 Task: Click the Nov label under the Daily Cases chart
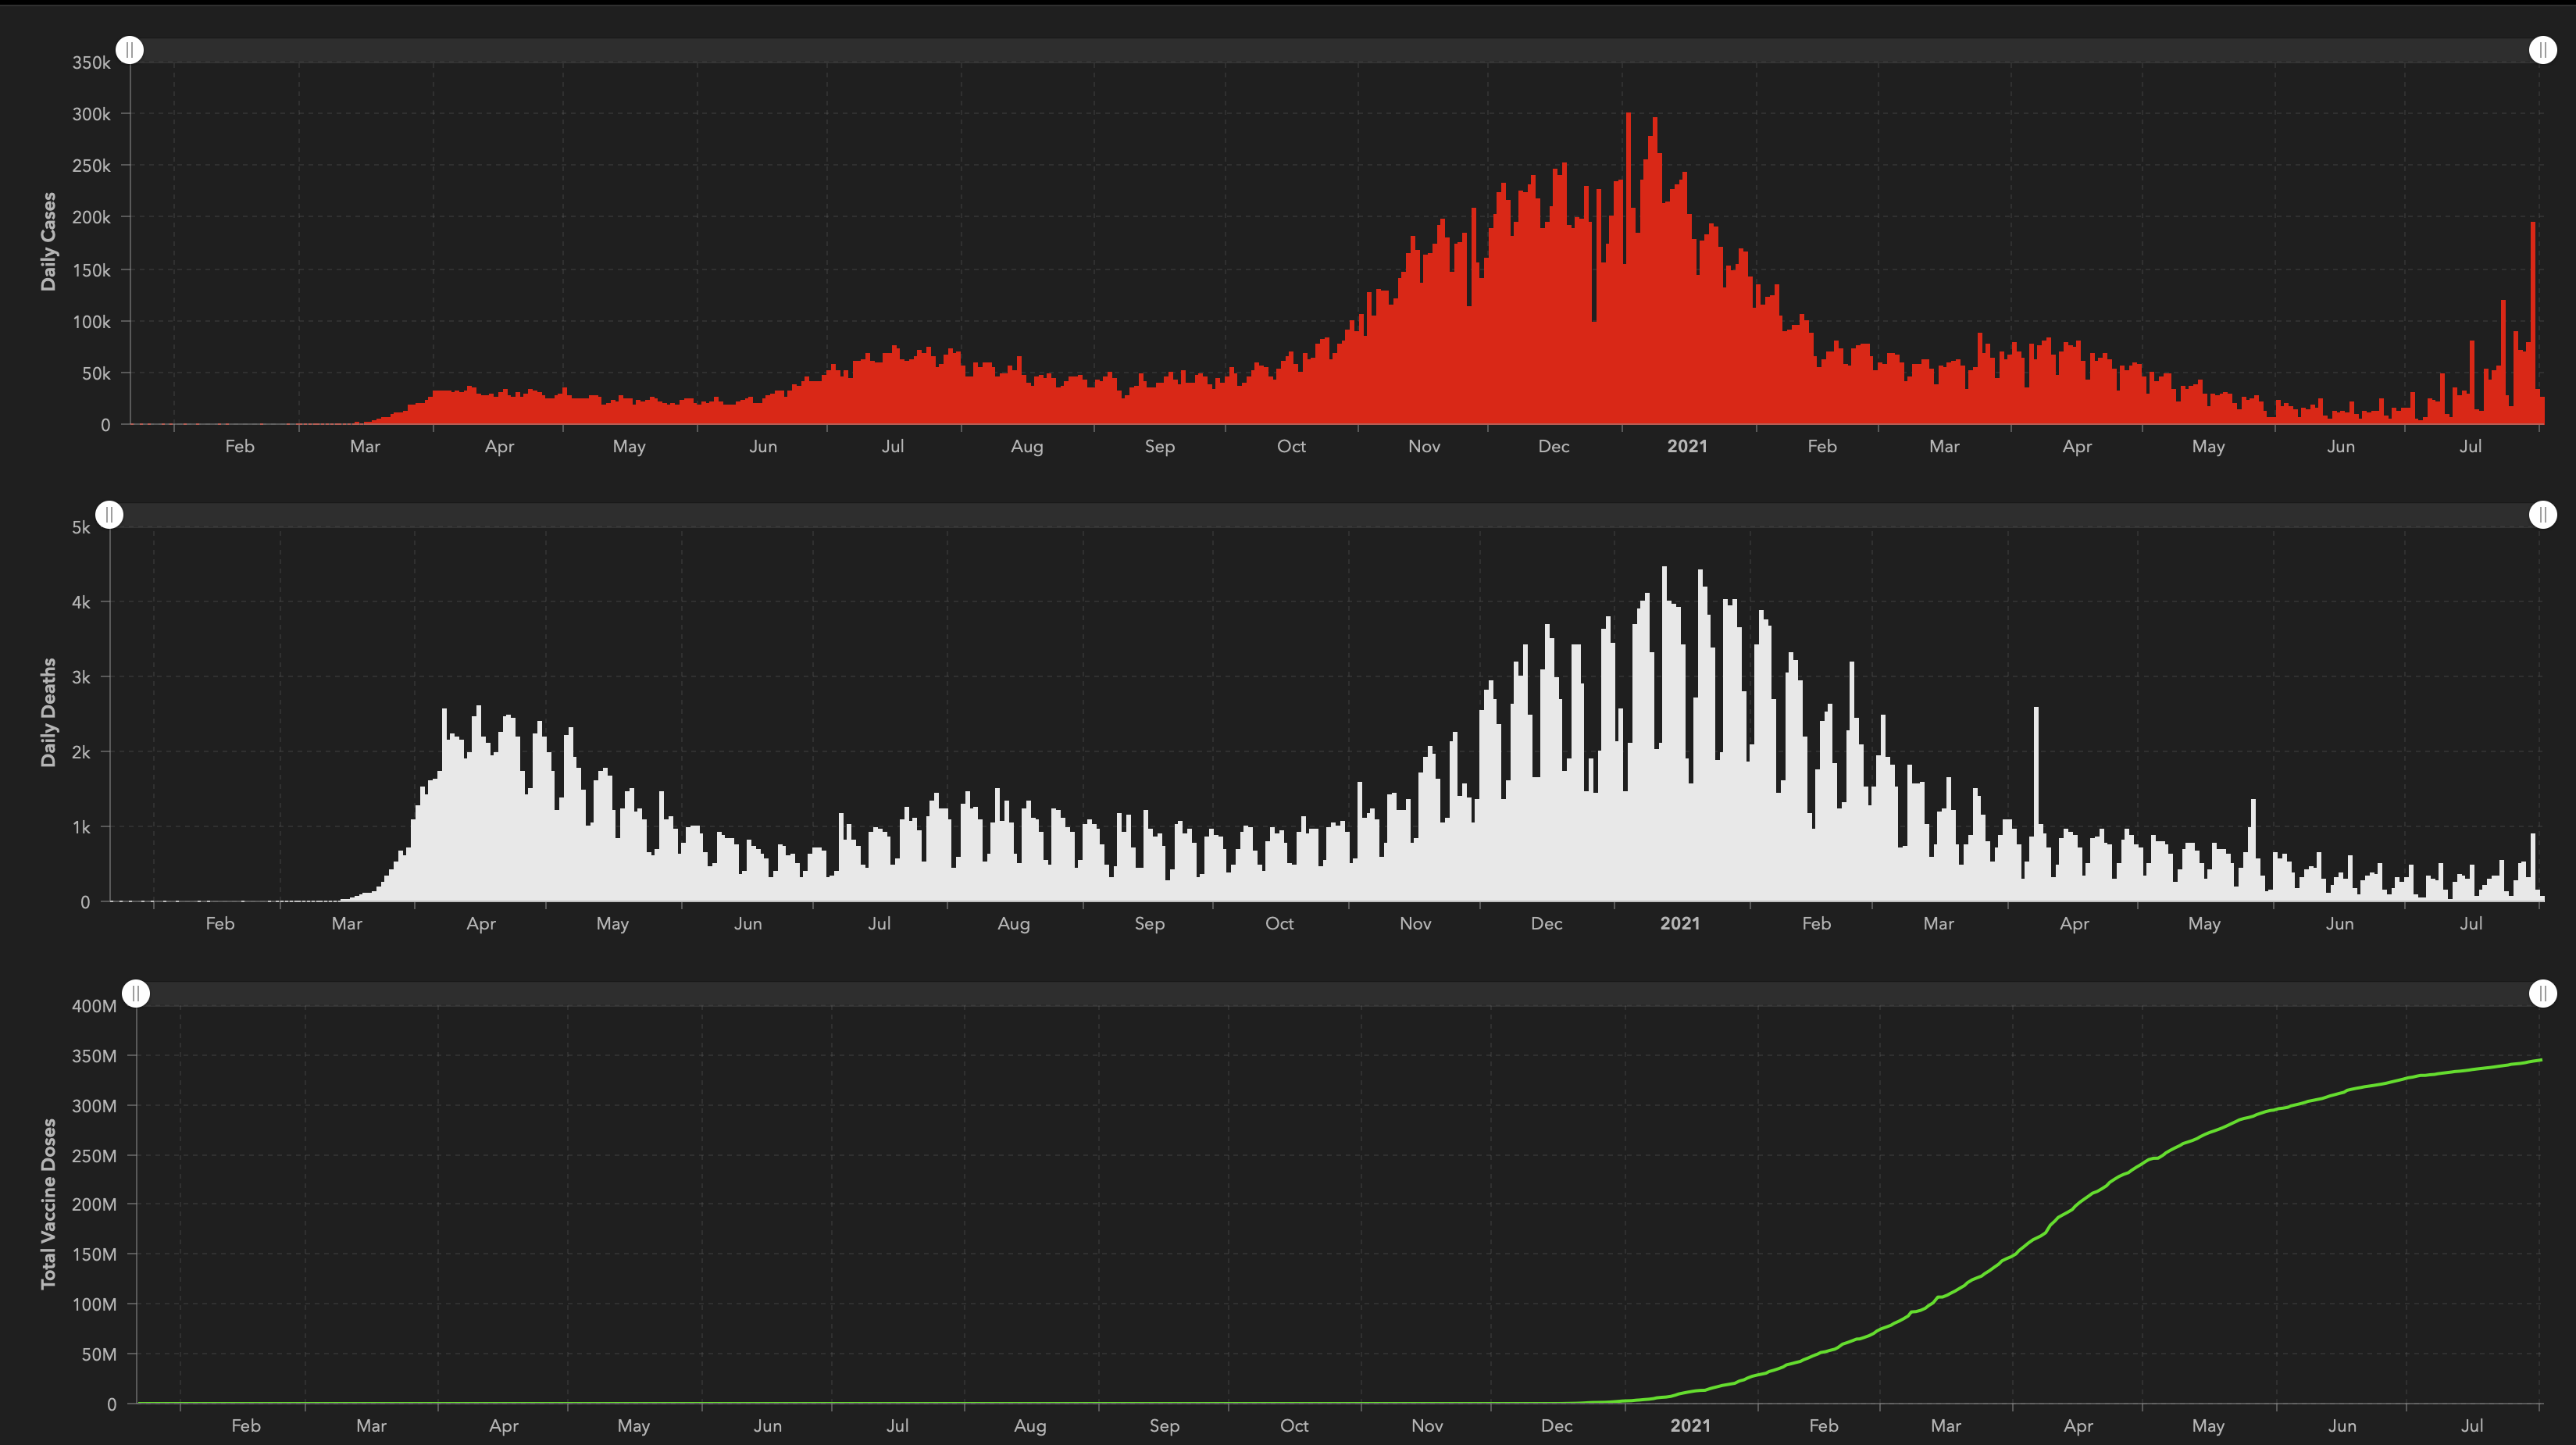pyautogui.click(x=1424, y=446)
